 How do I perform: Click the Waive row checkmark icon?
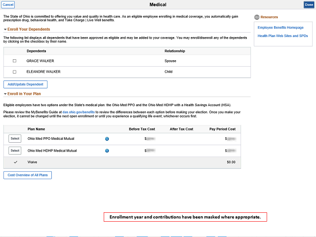click(x=15, y=162)
